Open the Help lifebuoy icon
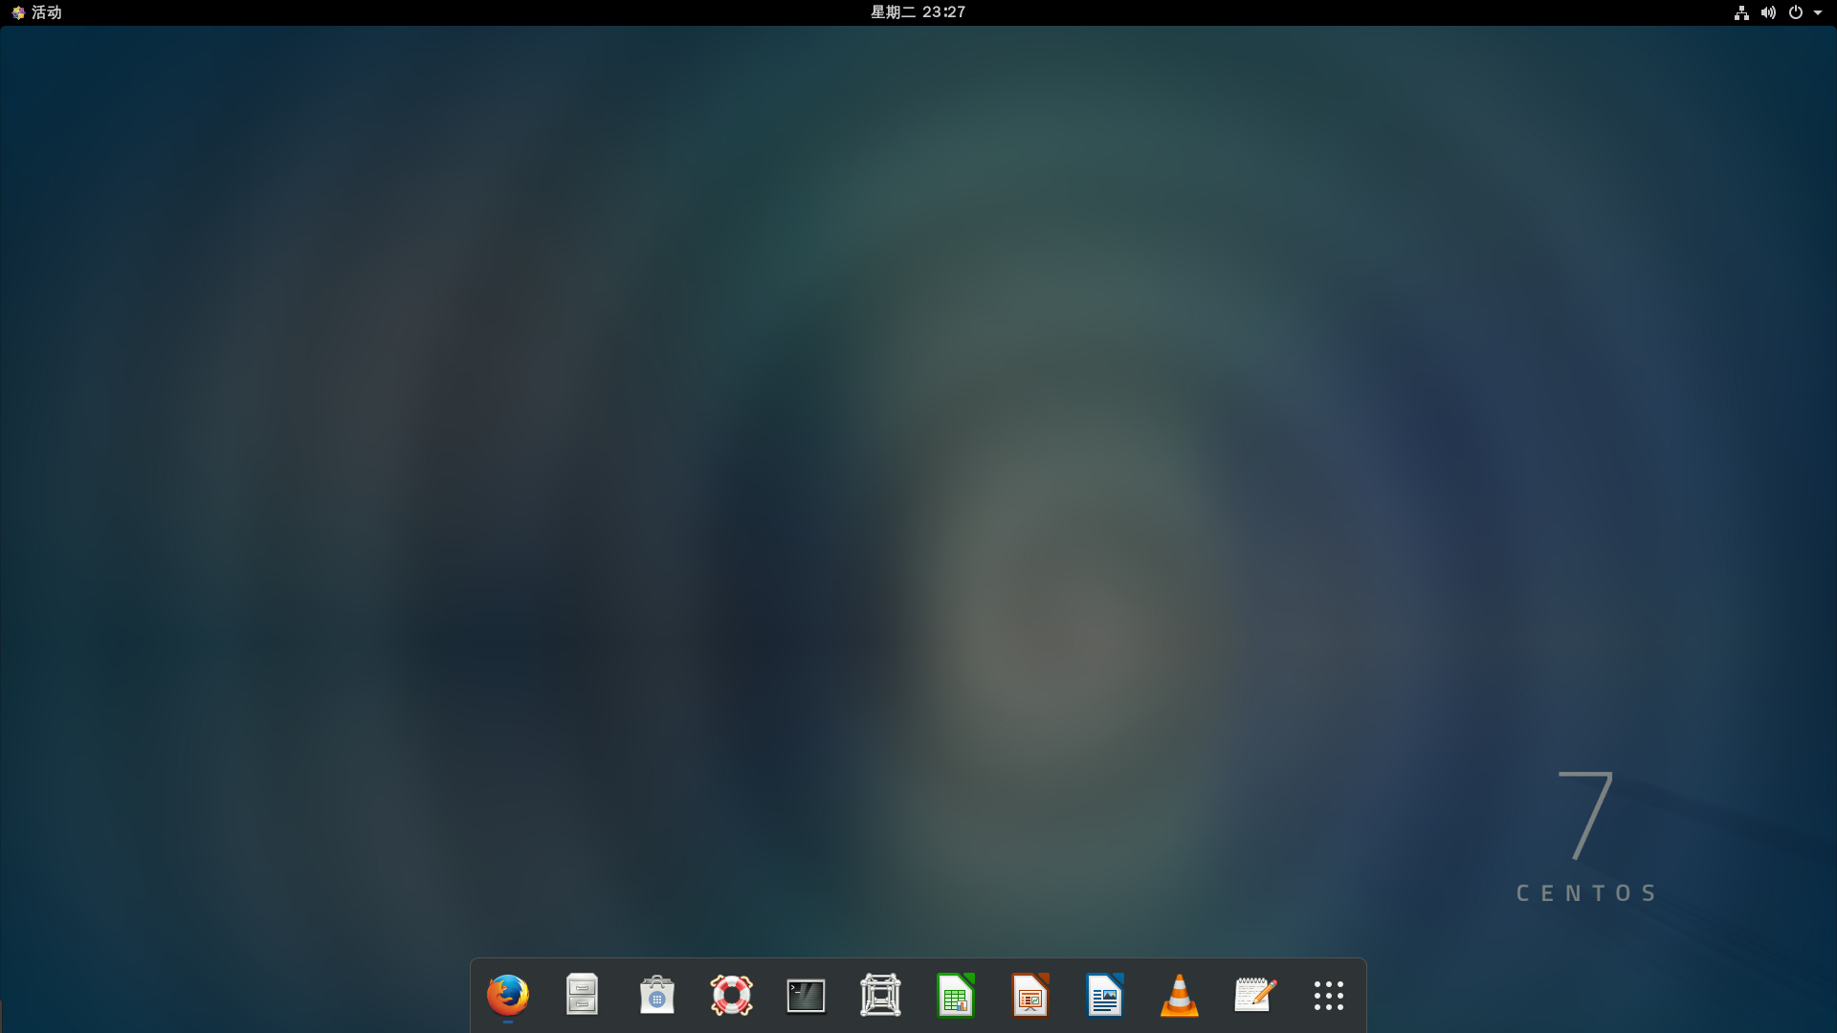 click(x=731, y=996)
